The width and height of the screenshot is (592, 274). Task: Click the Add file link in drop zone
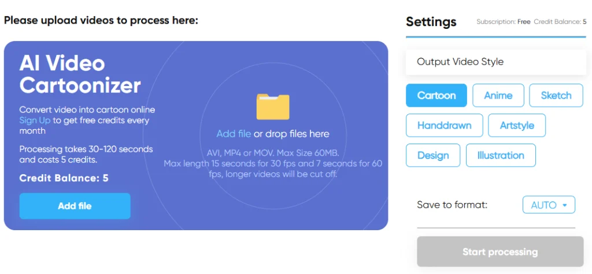tap(234, 134)
